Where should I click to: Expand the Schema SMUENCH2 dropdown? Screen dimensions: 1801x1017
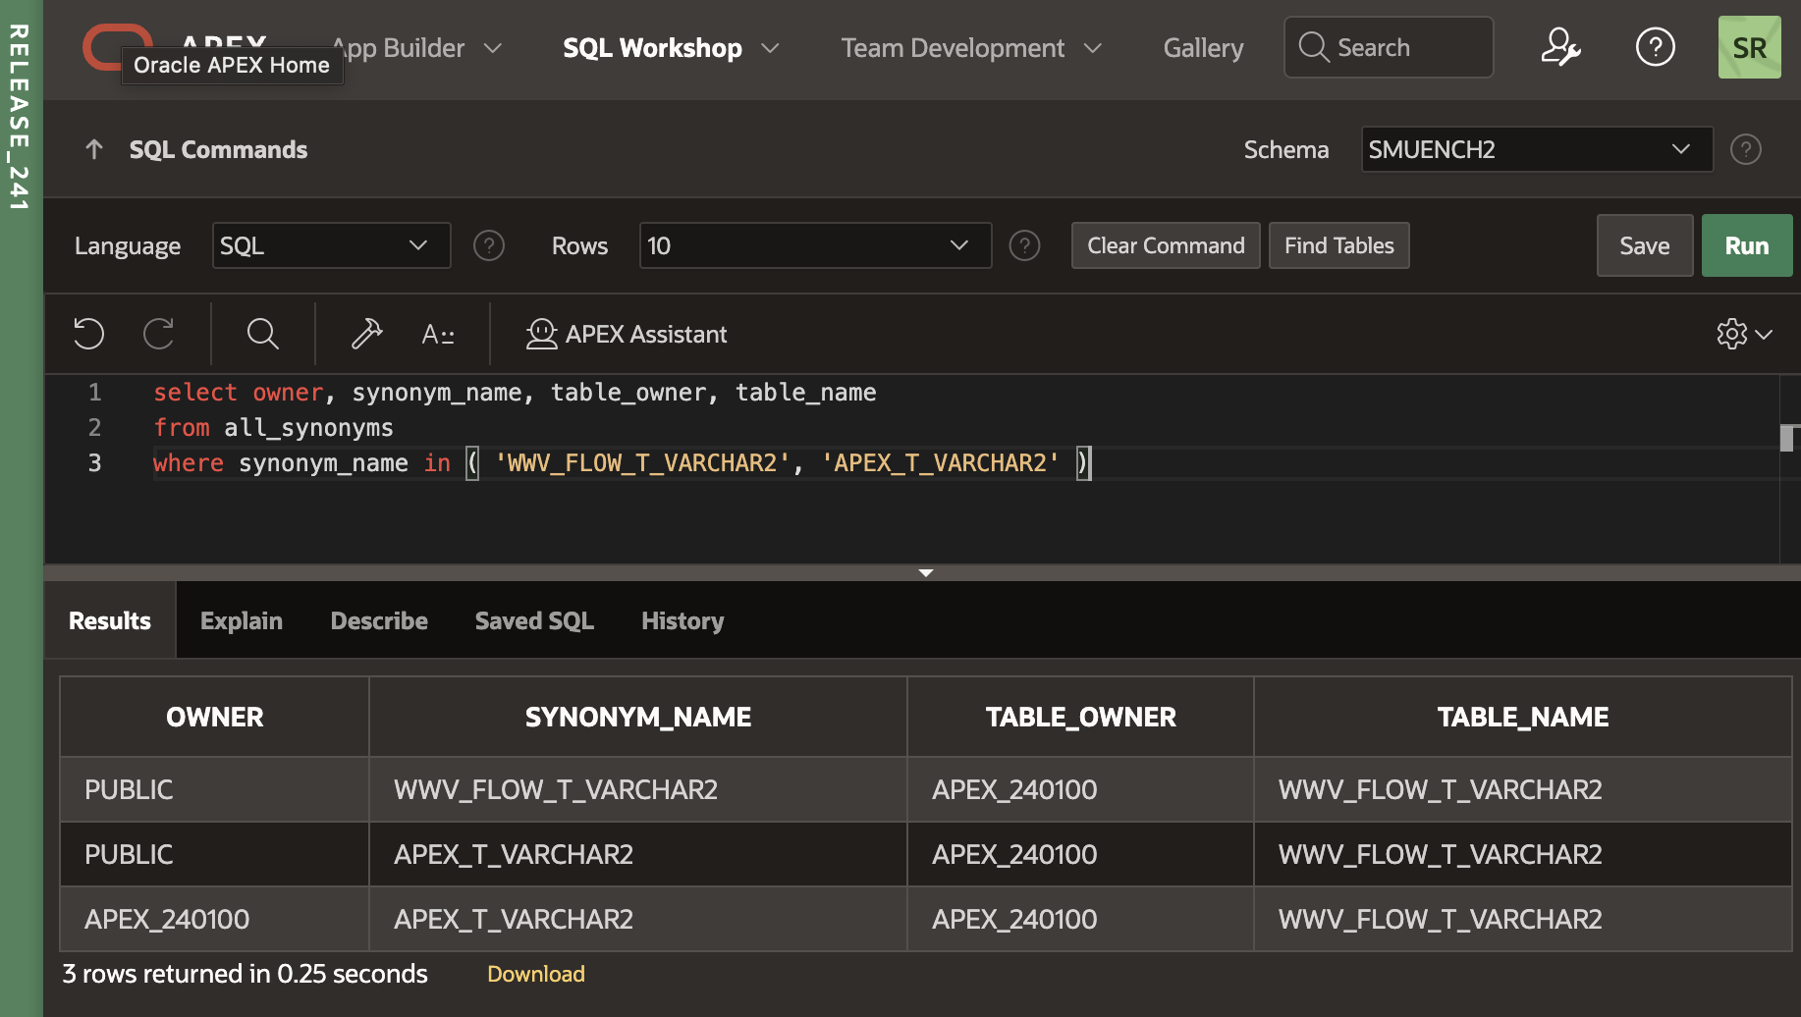coord(1536,149)
